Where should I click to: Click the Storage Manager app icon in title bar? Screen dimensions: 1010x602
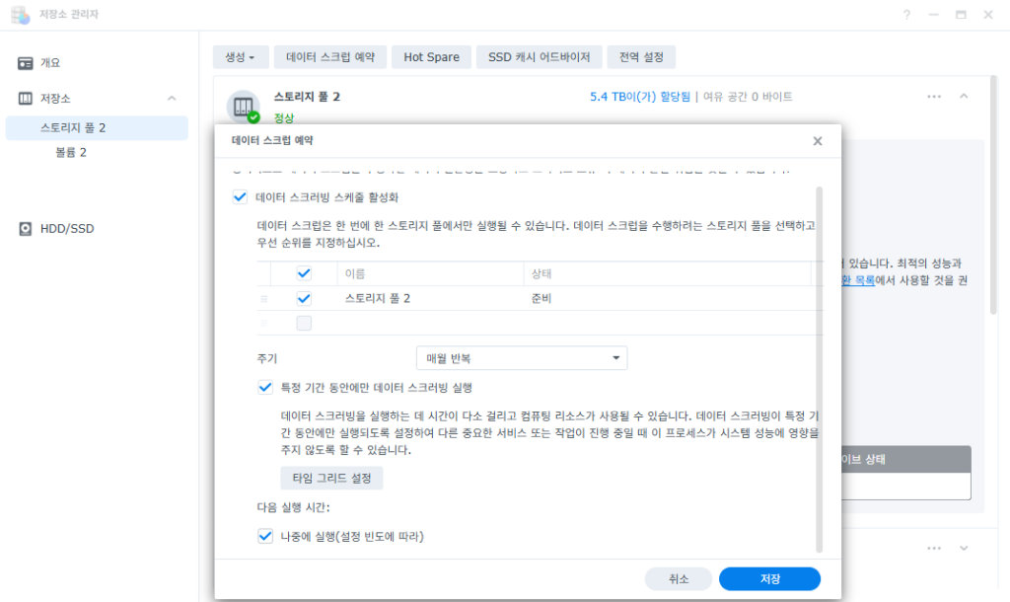pyautogui.click(x=20, y=14)
